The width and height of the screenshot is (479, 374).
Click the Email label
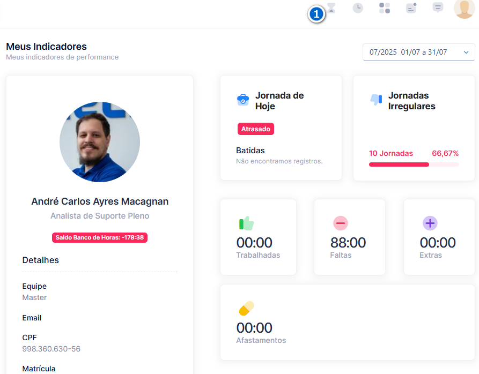pyautogui.click(x=32, y=318)
